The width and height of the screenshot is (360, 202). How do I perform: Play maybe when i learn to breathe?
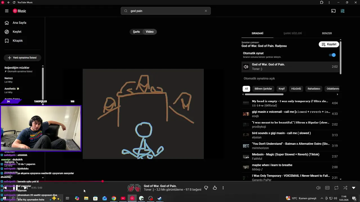pyautogui.click(x=290, y=167)
